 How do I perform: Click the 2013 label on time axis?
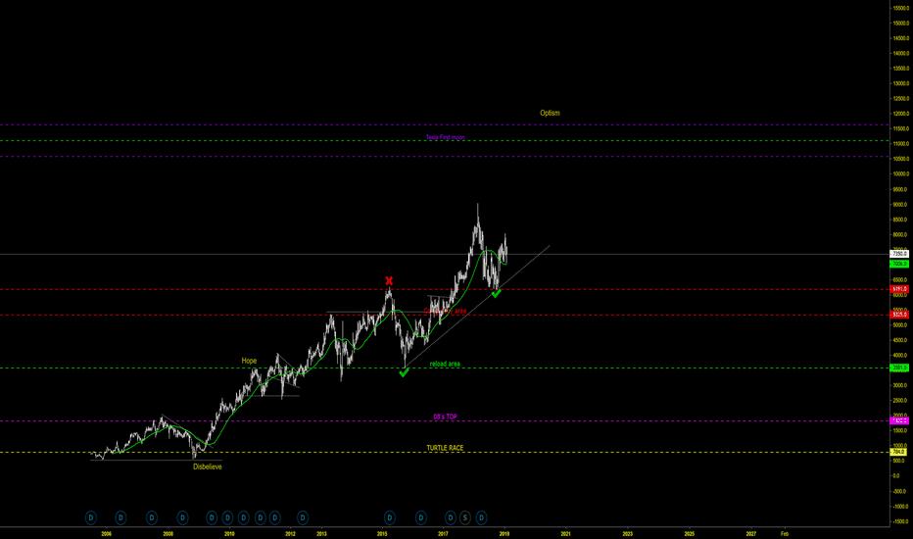click(321, 533)
